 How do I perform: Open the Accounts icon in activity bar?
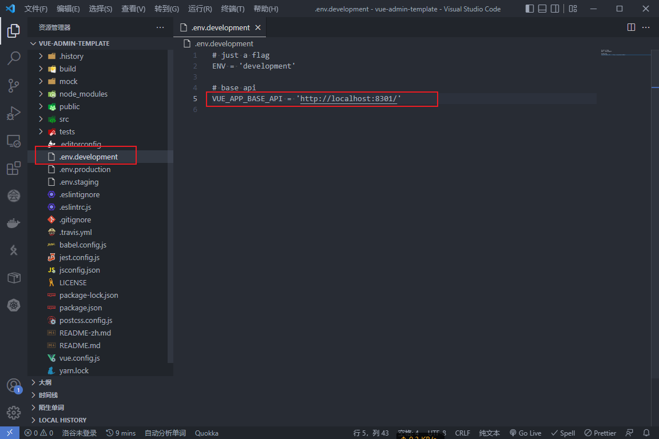(14, 385)
